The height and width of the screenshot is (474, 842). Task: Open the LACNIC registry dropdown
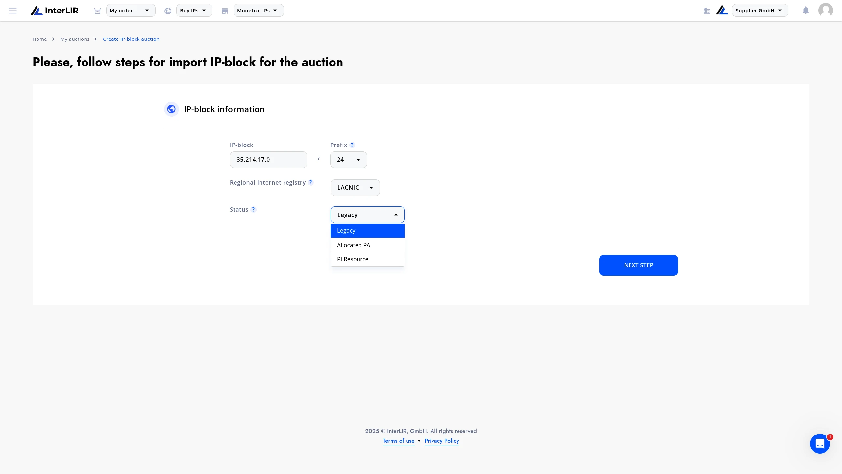(355, 188)
